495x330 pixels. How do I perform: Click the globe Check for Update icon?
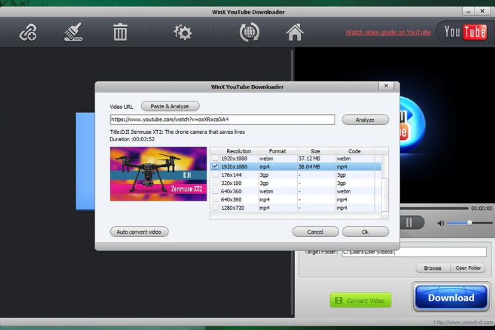[249, 32]
